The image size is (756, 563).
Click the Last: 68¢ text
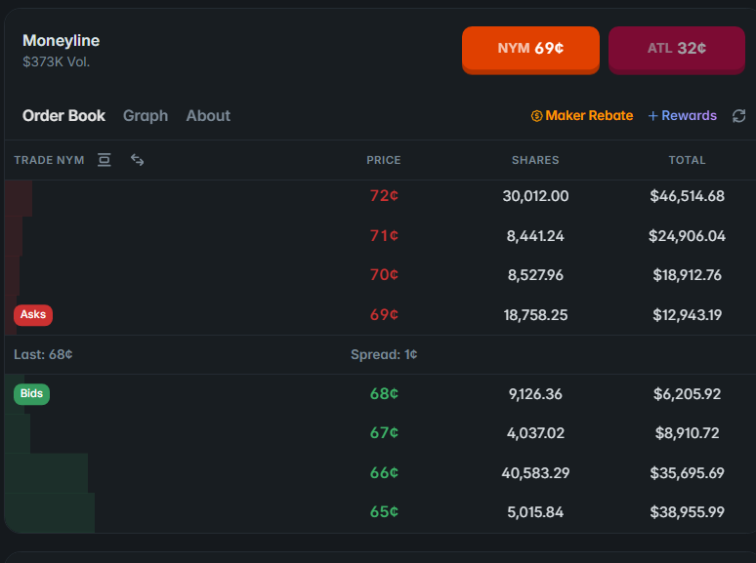[43, 354]
